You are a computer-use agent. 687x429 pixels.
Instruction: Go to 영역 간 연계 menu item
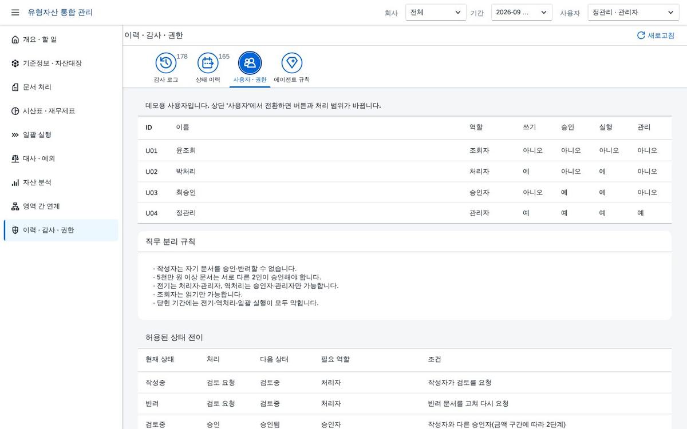[x=61, y=206]
